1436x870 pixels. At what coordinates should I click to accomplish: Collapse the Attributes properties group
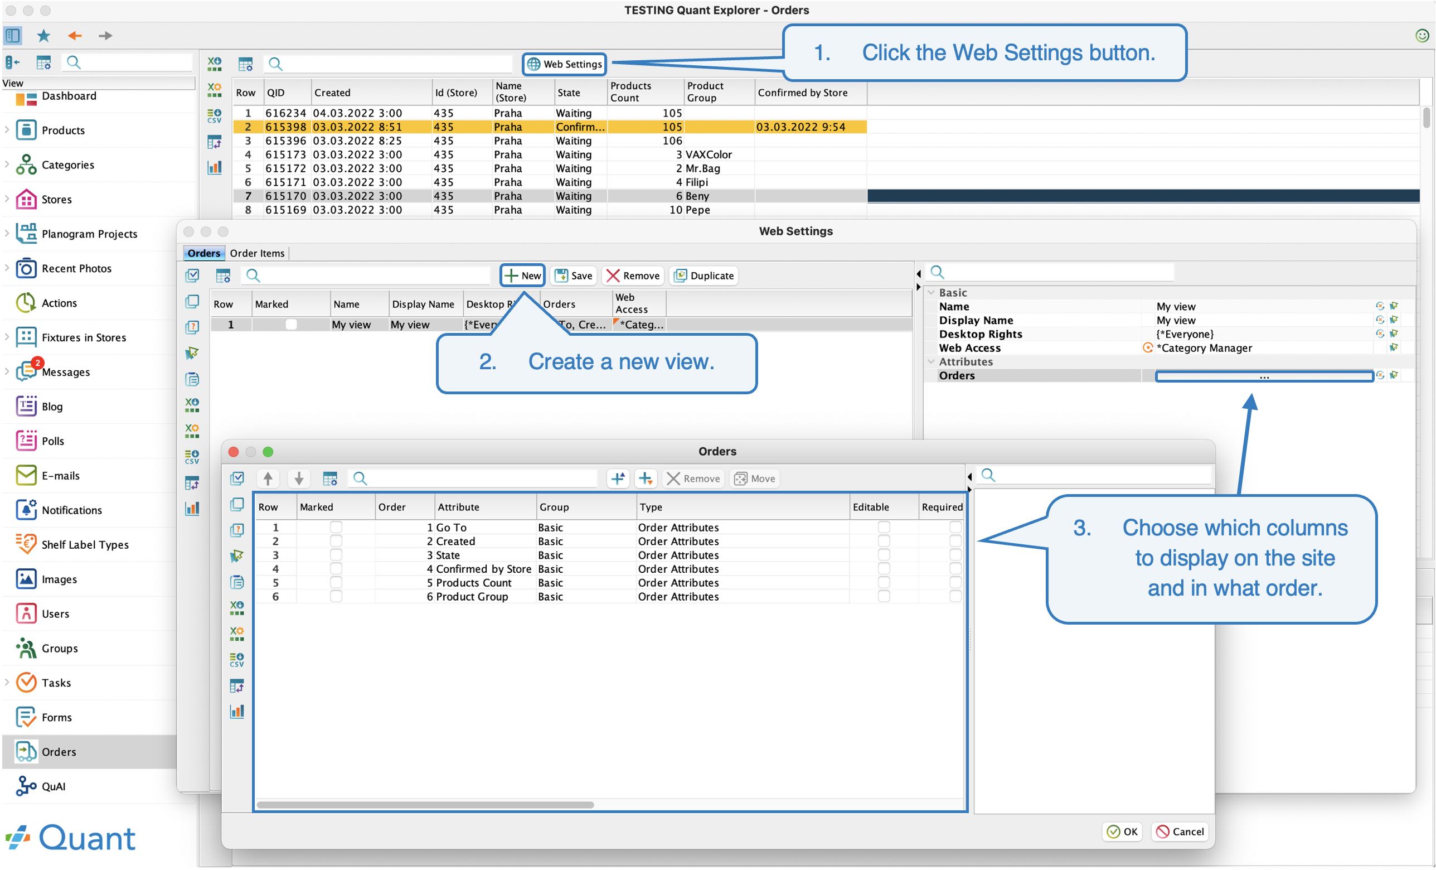932,361
